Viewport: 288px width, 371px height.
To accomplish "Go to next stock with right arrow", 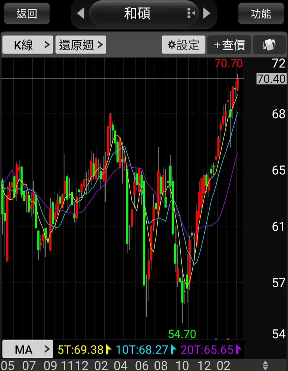I will click(x=206, y=13).
